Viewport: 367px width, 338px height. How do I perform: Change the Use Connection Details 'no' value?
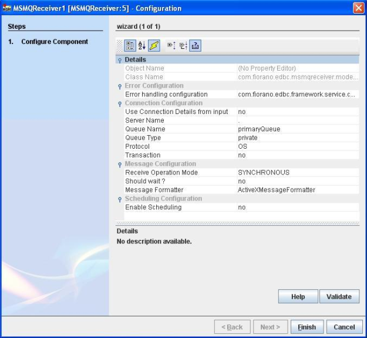(x=298, y=112)
